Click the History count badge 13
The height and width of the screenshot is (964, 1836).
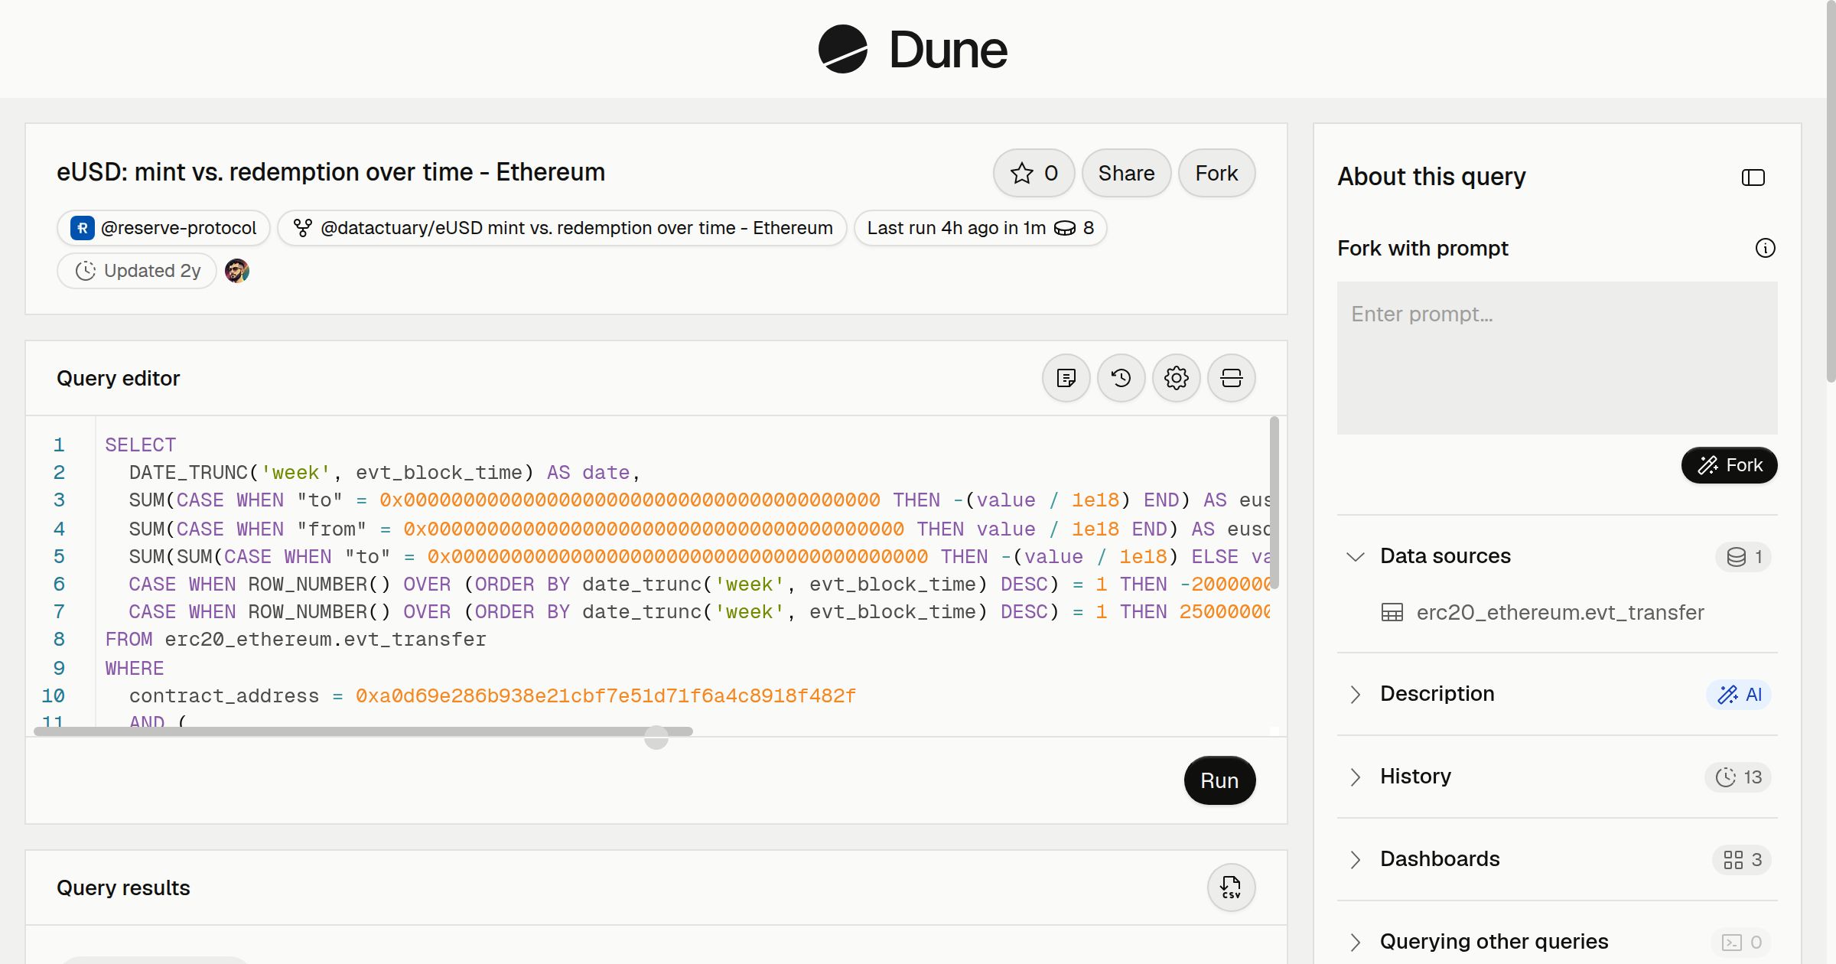tap(1738, 777)
